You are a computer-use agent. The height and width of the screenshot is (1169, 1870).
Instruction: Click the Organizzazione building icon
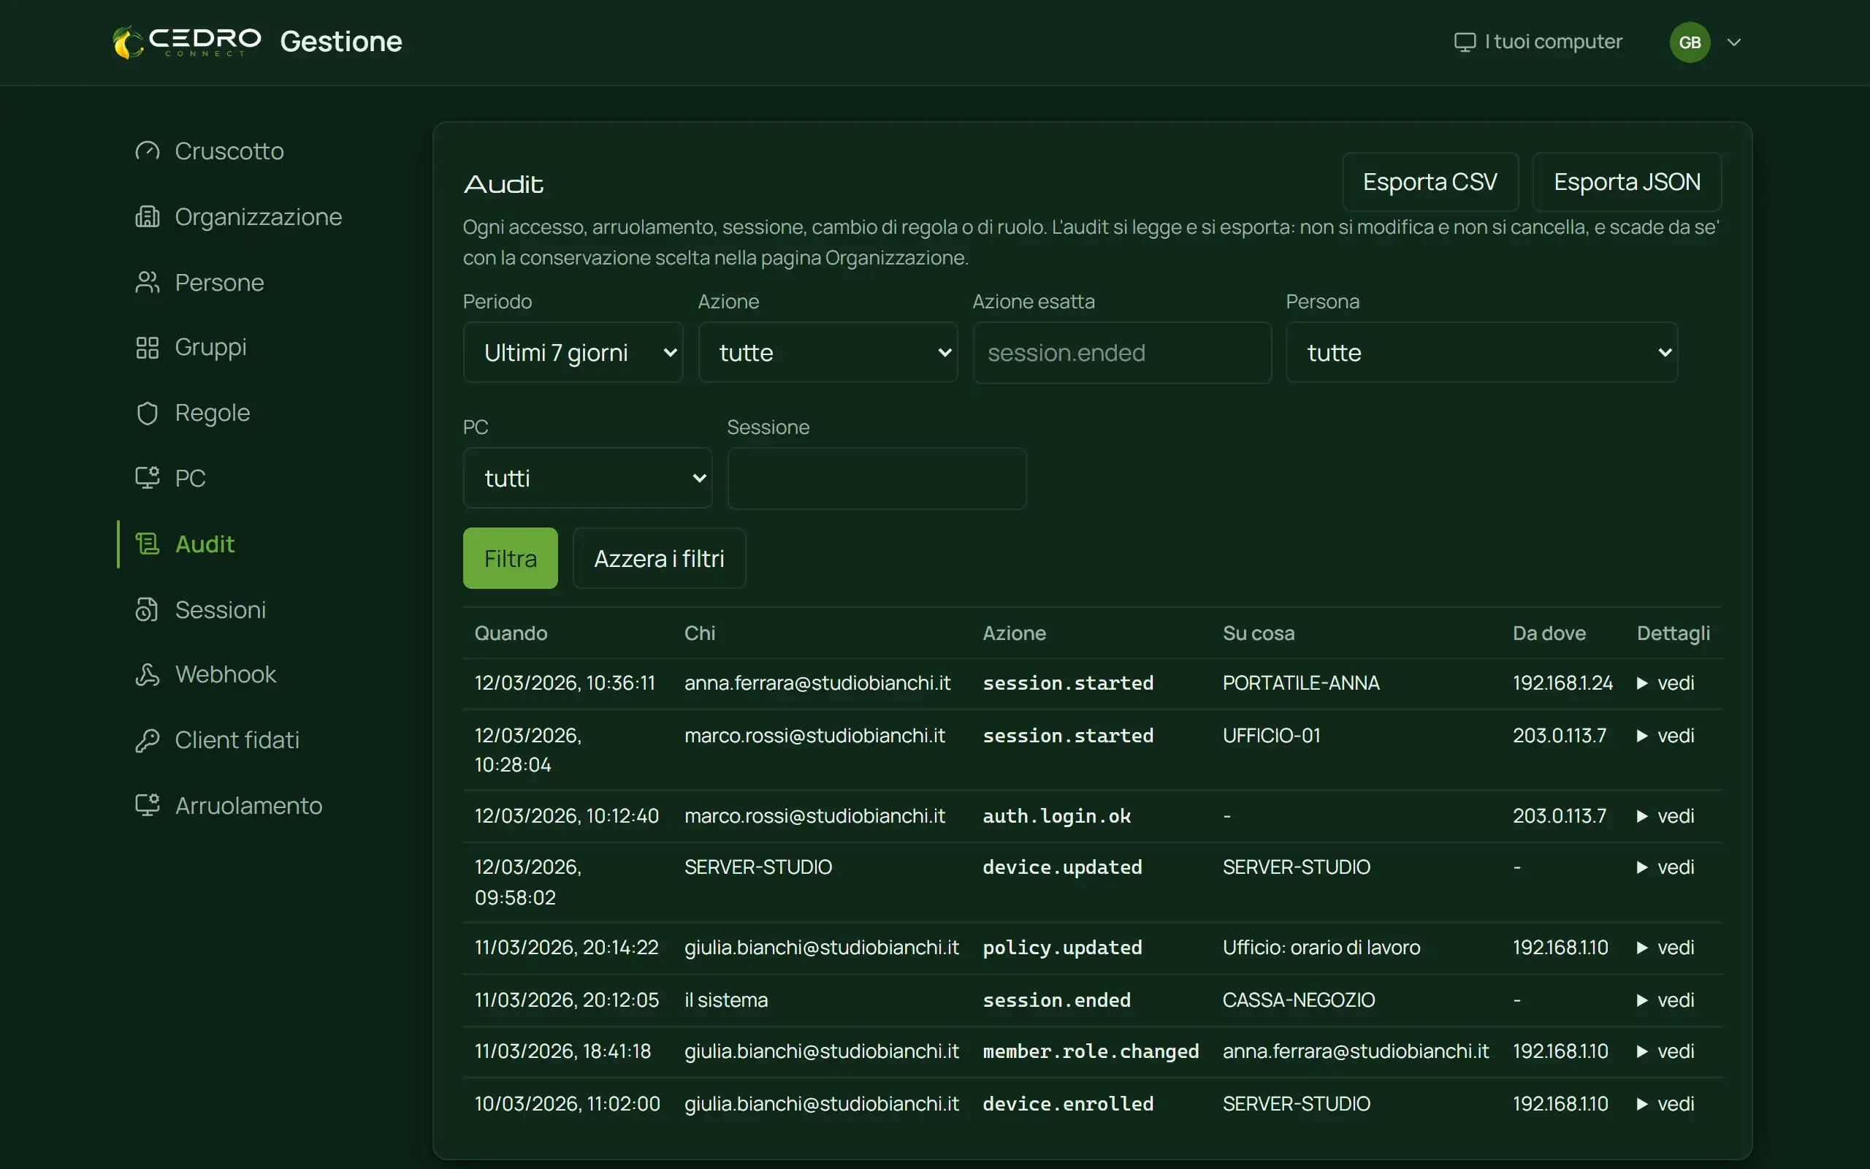point(147,216)
